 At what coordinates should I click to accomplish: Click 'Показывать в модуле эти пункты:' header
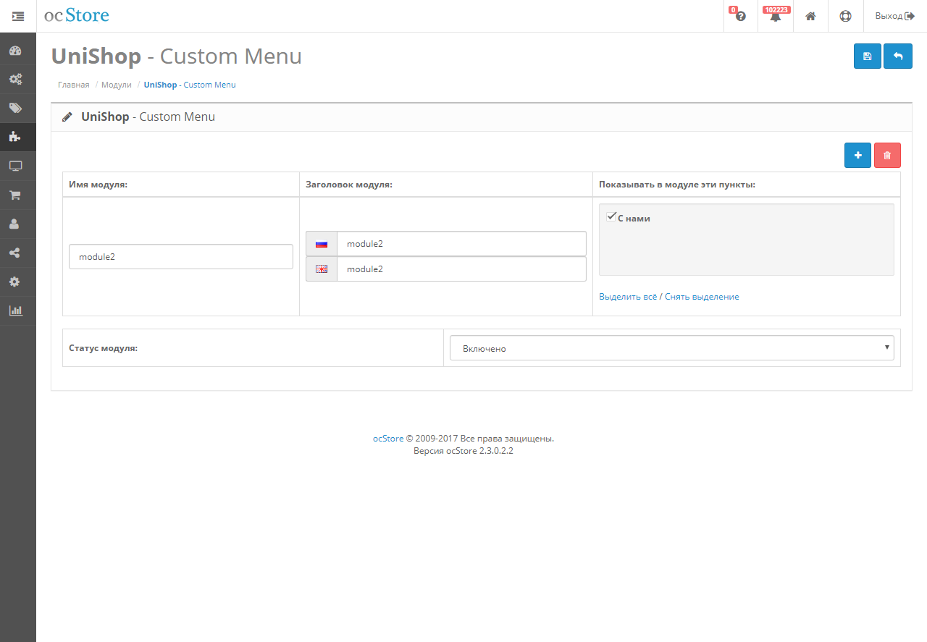point(677,185)
